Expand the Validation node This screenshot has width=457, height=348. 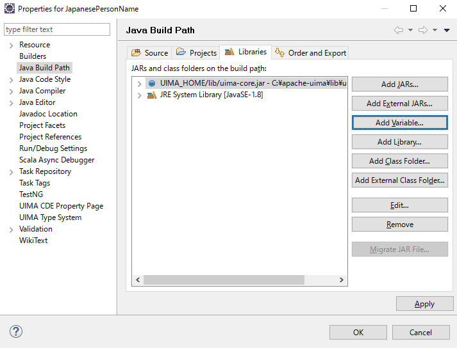(x=11, y=230)
